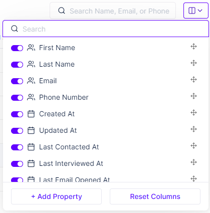The height and width of the screenshot is (213, 210).
Task: Toggle off the First Name column
Action: [17, 48]
